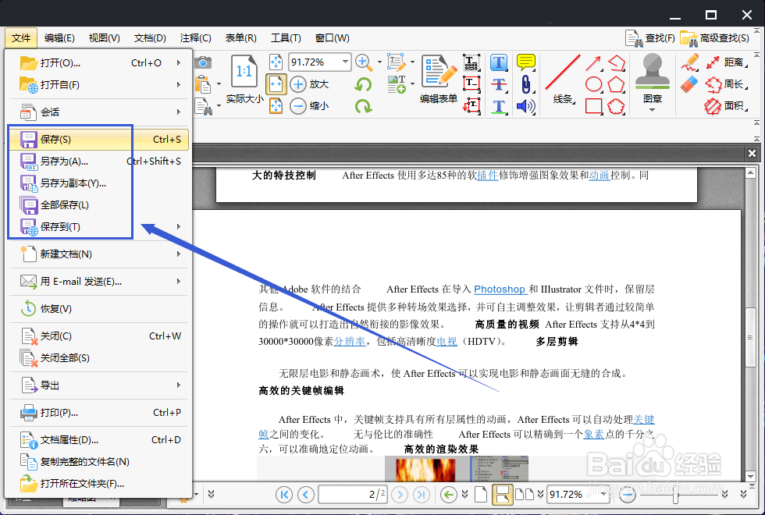Viewport: 765px width, 515px height.
Task: Rotate view clockwise green arrow
Action: tap(363, 106)
